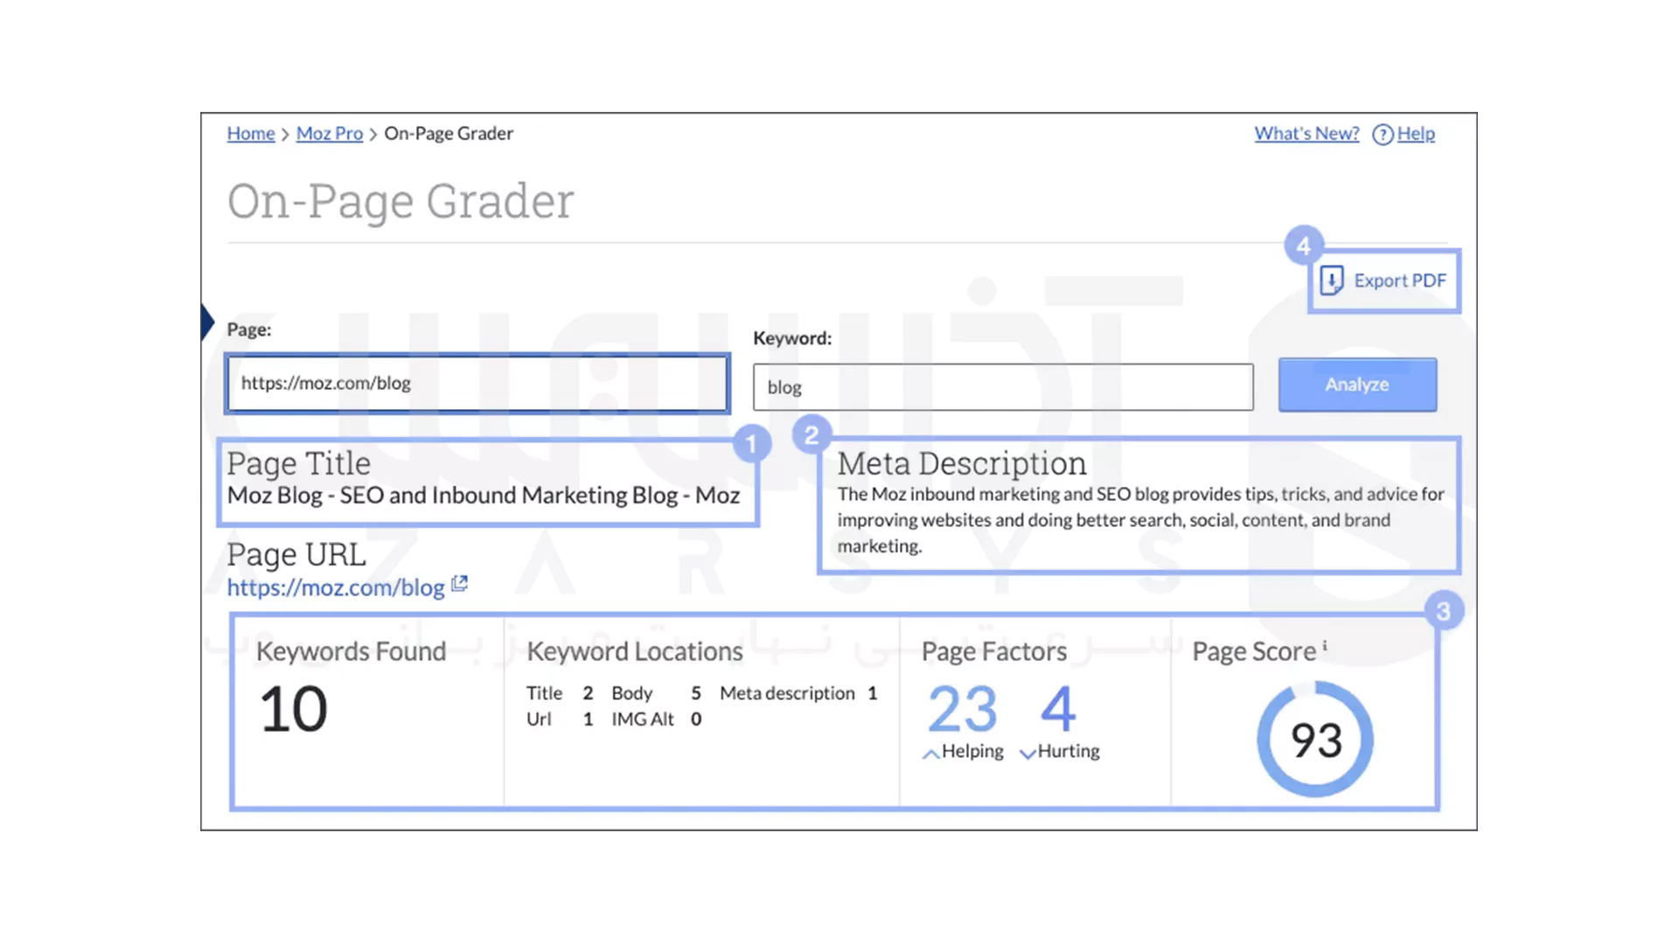Click the dark blue sidebar expand arrow
1679x944 pixels.
click(207, 323)
